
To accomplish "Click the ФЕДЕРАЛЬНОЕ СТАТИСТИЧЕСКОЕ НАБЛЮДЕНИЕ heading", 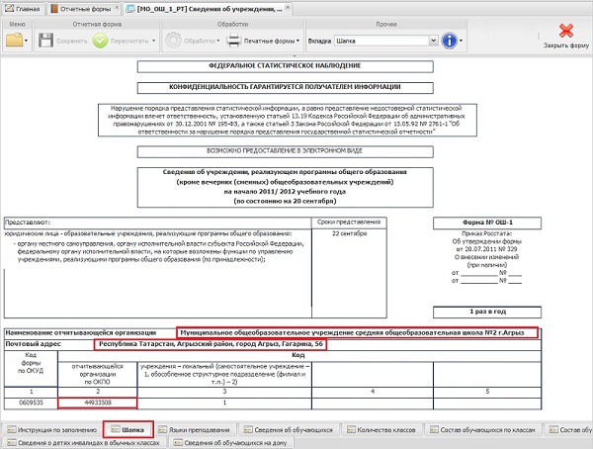I will point(286,66).
